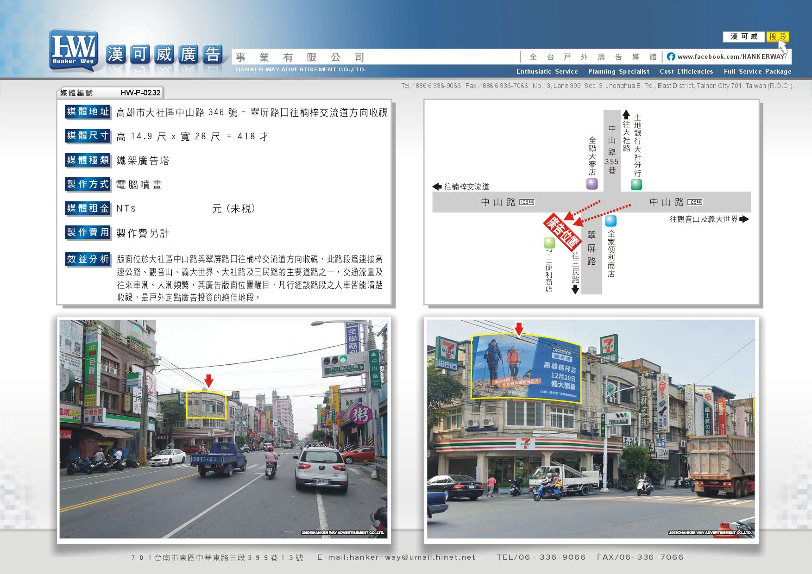The image size is (812, 574).
Task: Click the 往三民路 down arrow
Action: tap(575, 289)
